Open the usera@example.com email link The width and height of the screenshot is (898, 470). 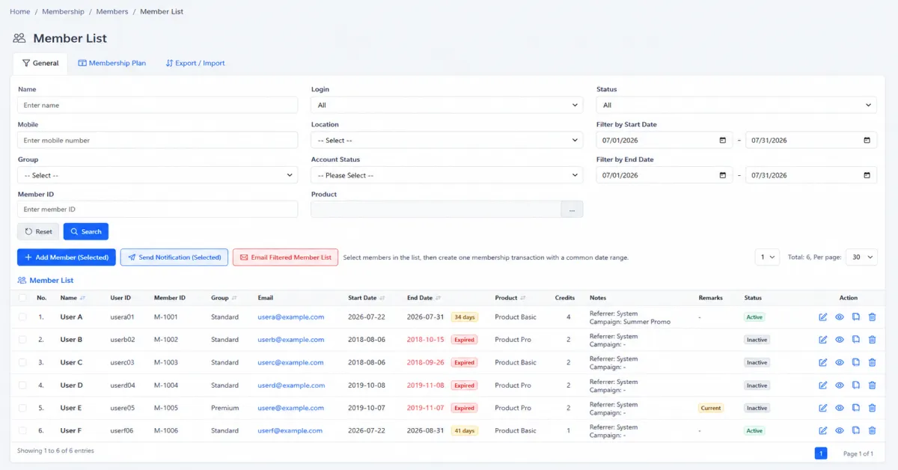point(291,317)
